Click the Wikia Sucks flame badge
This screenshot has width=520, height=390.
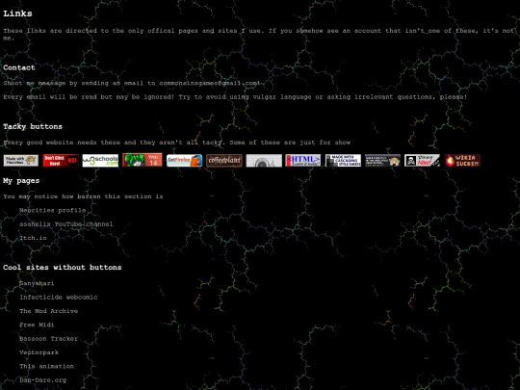tap(462, 161)
